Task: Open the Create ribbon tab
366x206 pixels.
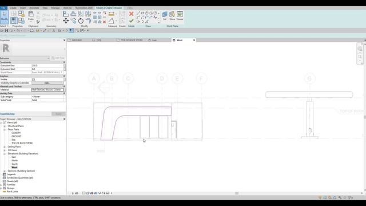Action: [x=13, y=8]
